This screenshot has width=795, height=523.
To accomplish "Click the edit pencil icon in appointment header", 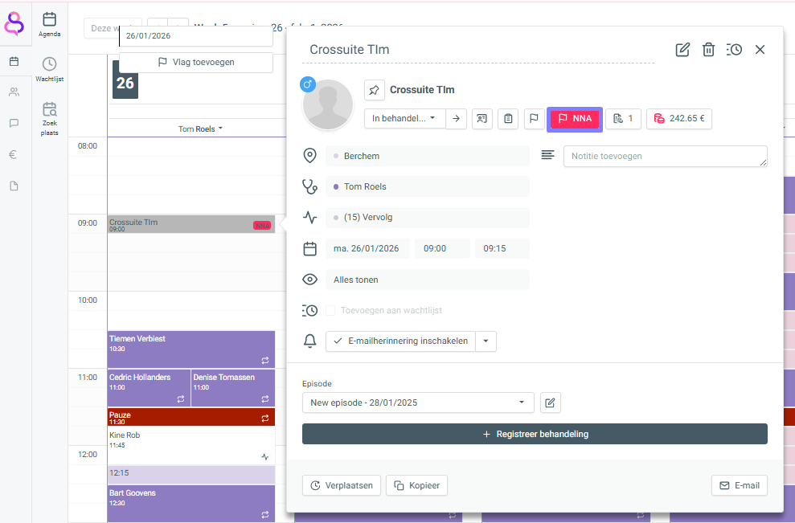I will coord(682,50).
